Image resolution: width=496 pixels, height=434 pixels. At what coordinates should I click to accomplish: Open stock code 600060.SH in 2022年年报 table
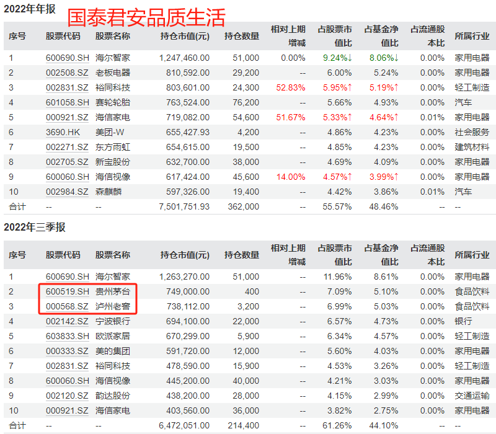coord(68,177)
